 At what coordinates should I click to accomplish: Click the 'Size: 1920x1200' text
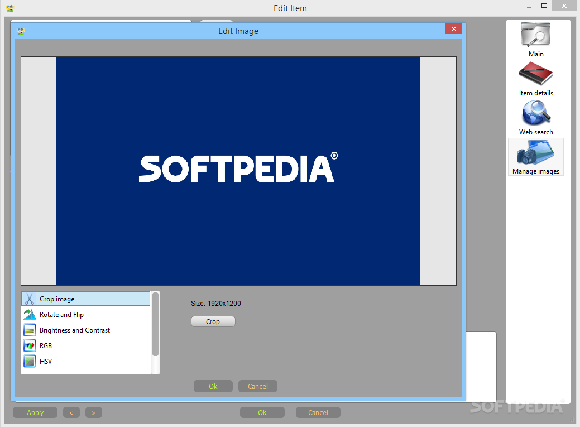[x=216, y=304]
